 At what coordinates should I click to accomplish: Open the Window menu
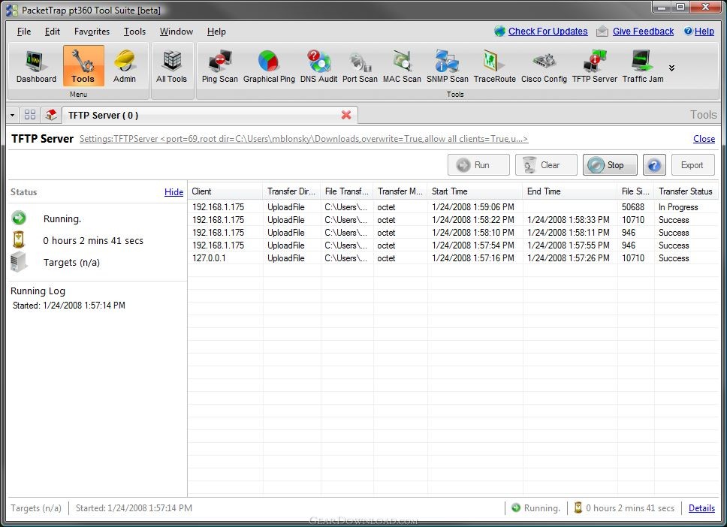click(176, 32)
